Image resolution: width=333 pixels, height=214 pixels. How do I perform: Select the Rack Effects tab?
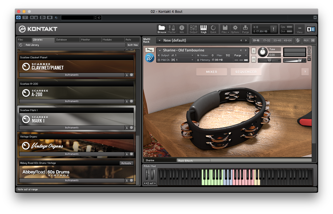194,161
